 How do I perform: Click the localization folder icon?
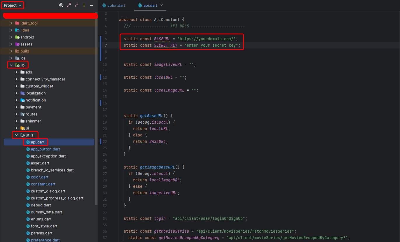[x=22, y=93]
